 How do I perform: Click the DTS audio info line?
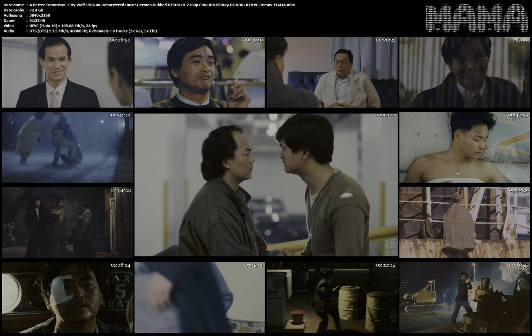click(93, 31)
